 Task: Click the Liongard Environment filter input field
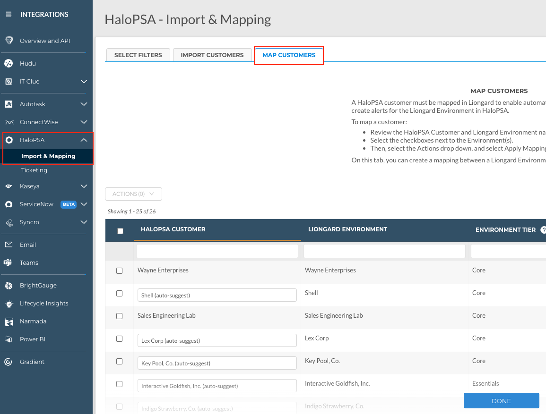click(x=384, y=251)
